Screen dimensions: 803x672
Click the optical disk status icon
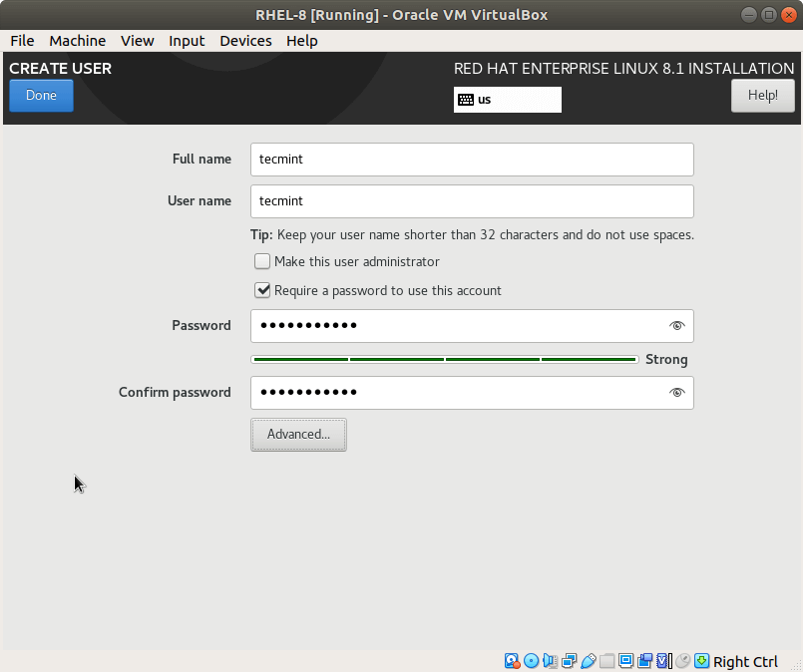532,661
